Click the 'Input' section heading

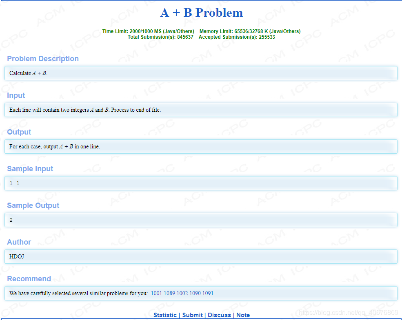click(x=16, y=95)
